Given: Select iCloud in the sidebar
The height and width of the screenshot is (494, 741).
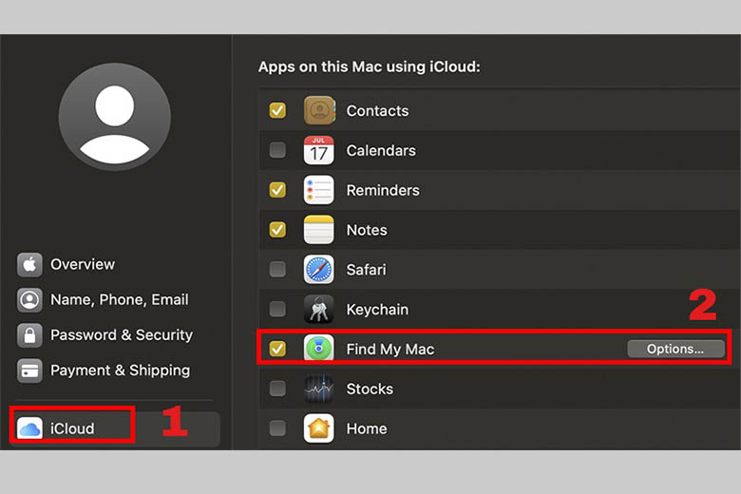Looking at the screenshot, I should click(115, 428).
